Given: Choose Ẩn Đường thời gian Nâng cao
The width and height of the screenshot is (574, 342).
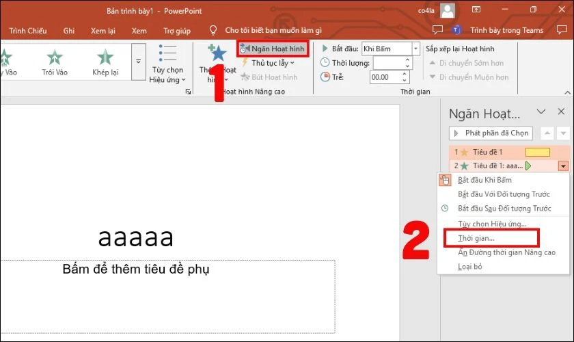Looking at the screenshot, I should [x=504, y=252].
